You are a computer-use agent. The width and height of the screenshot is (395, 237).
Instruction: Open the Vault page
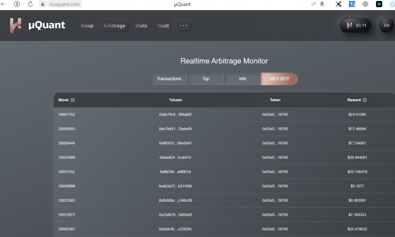tap(163, 26)
